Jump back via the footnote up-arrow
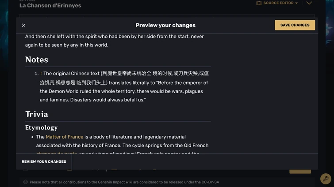This screenshot has width=334, height=187. pyautogui.click(x=41, y=74)
